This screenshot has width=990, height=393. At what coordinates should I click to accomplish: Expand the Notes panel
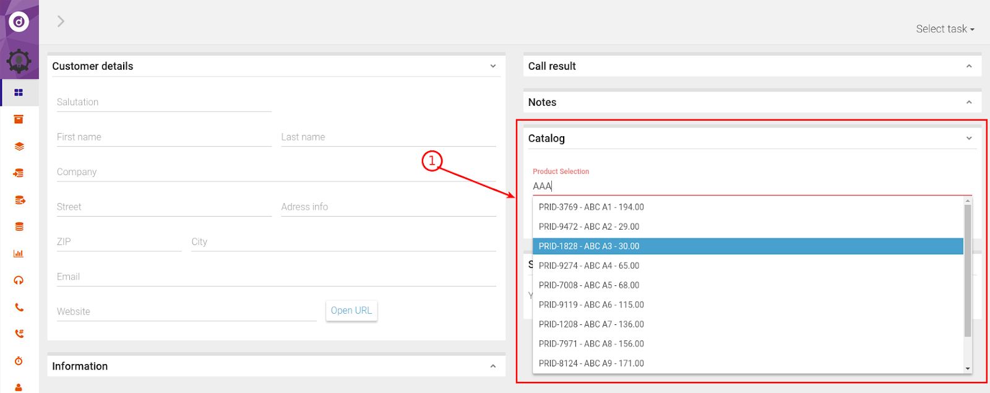coord(968,102)
